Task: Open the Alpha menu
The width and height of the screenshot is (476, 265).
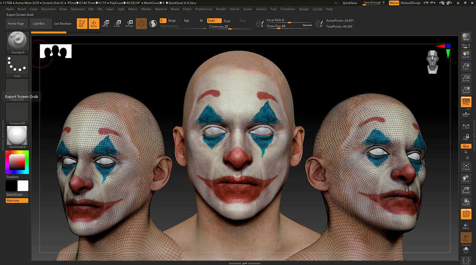Action: [10, 9]
